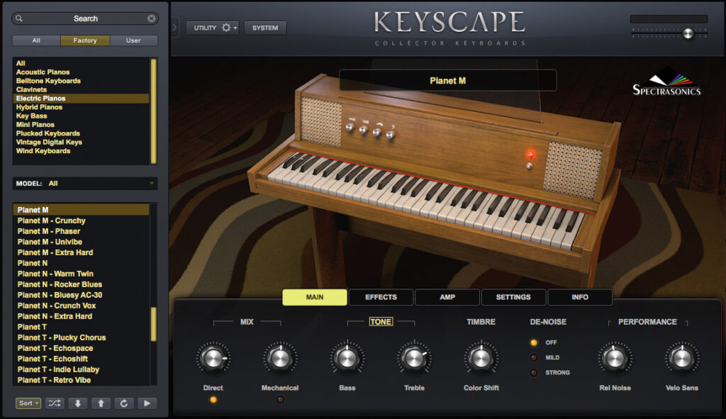The image size is (726, 419).
Task: Click the audition play icon
Action: pos(147,403)
